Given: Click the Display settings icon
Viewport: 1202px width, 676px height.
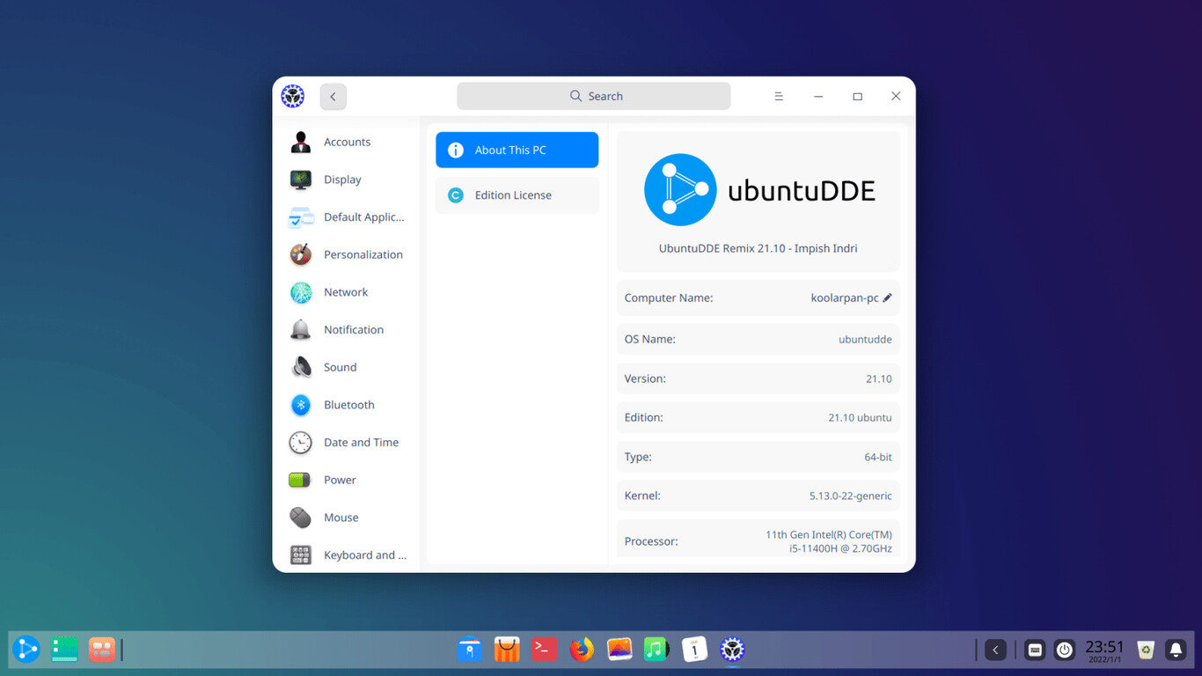Looking at the screenshot, I should point(300,180).
